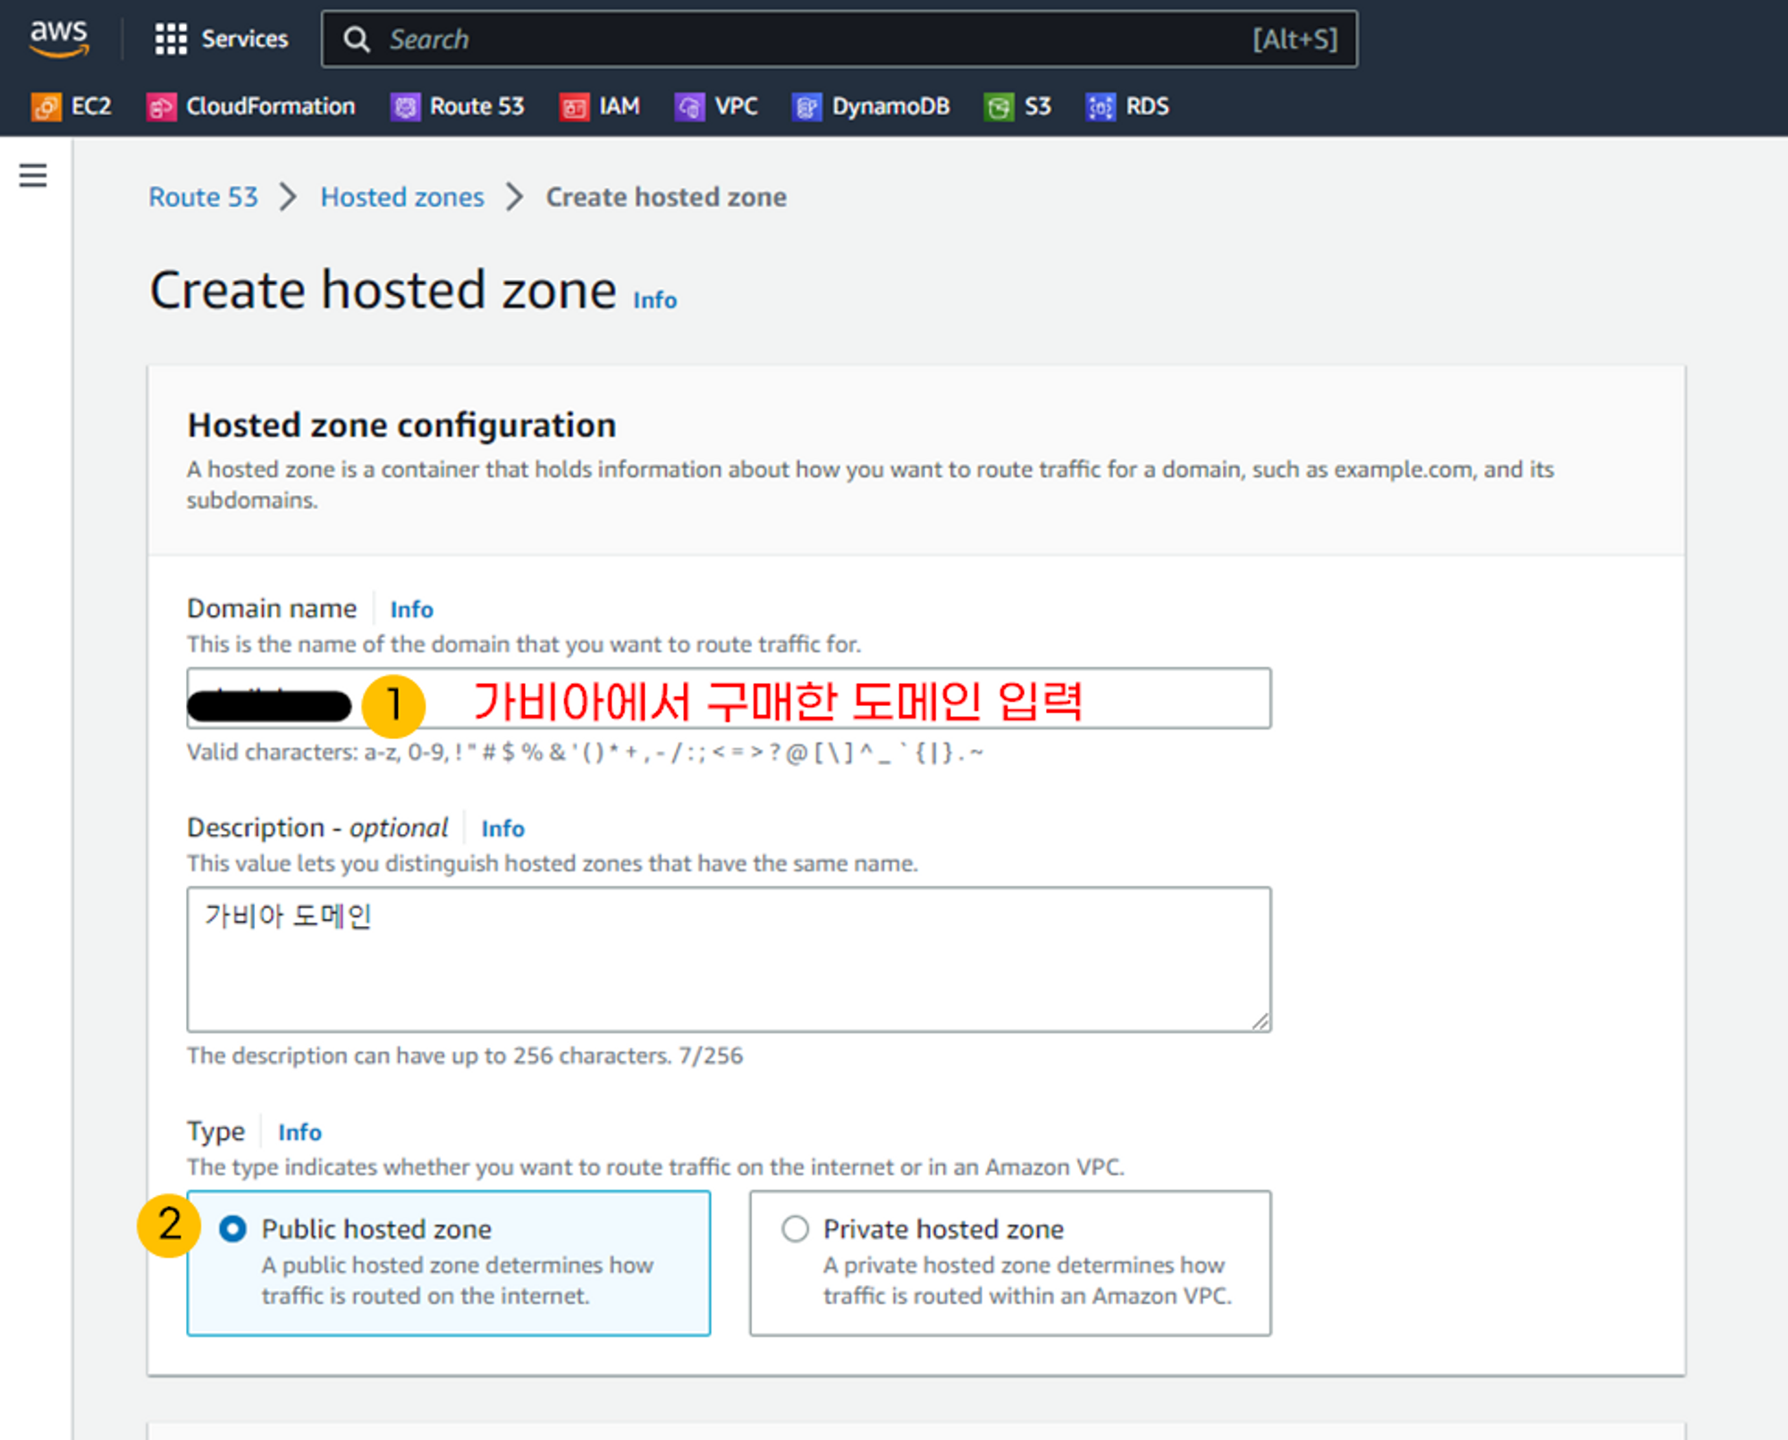Open RDS shortcut icon
Screen dimensions: 1788x1440
click(1101, 107)
